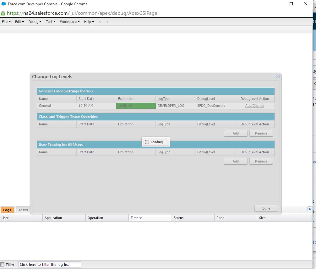The height and width of the screenshot is (269, 316).
Task: Click Remove under User Tracing for All Users
Action: tap(261, 161)
